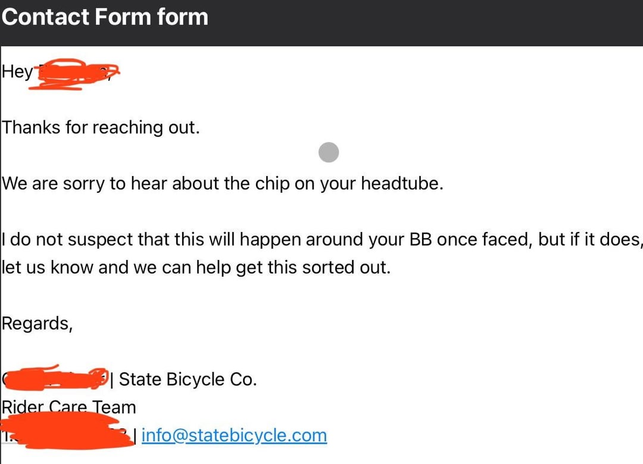Image resolution: width=643 pixels, height=464 pixels.
Task: Tap the red-scribbled recipient name
Action: [75, 74]
